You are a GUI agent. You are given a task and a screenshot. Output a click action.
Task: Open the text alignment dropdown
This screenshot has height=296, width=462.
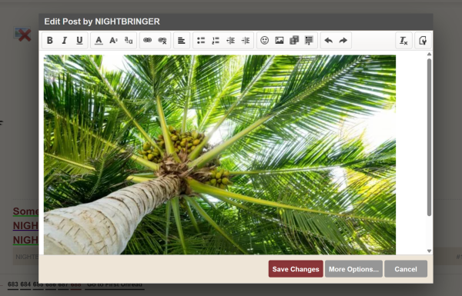(182, 40)
